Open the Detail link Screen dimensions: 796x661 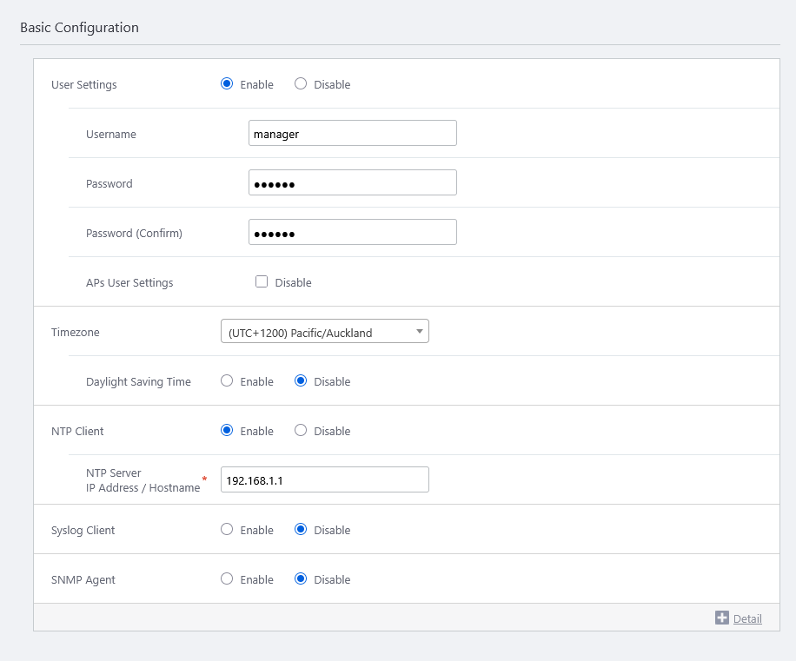coord(747,618)
